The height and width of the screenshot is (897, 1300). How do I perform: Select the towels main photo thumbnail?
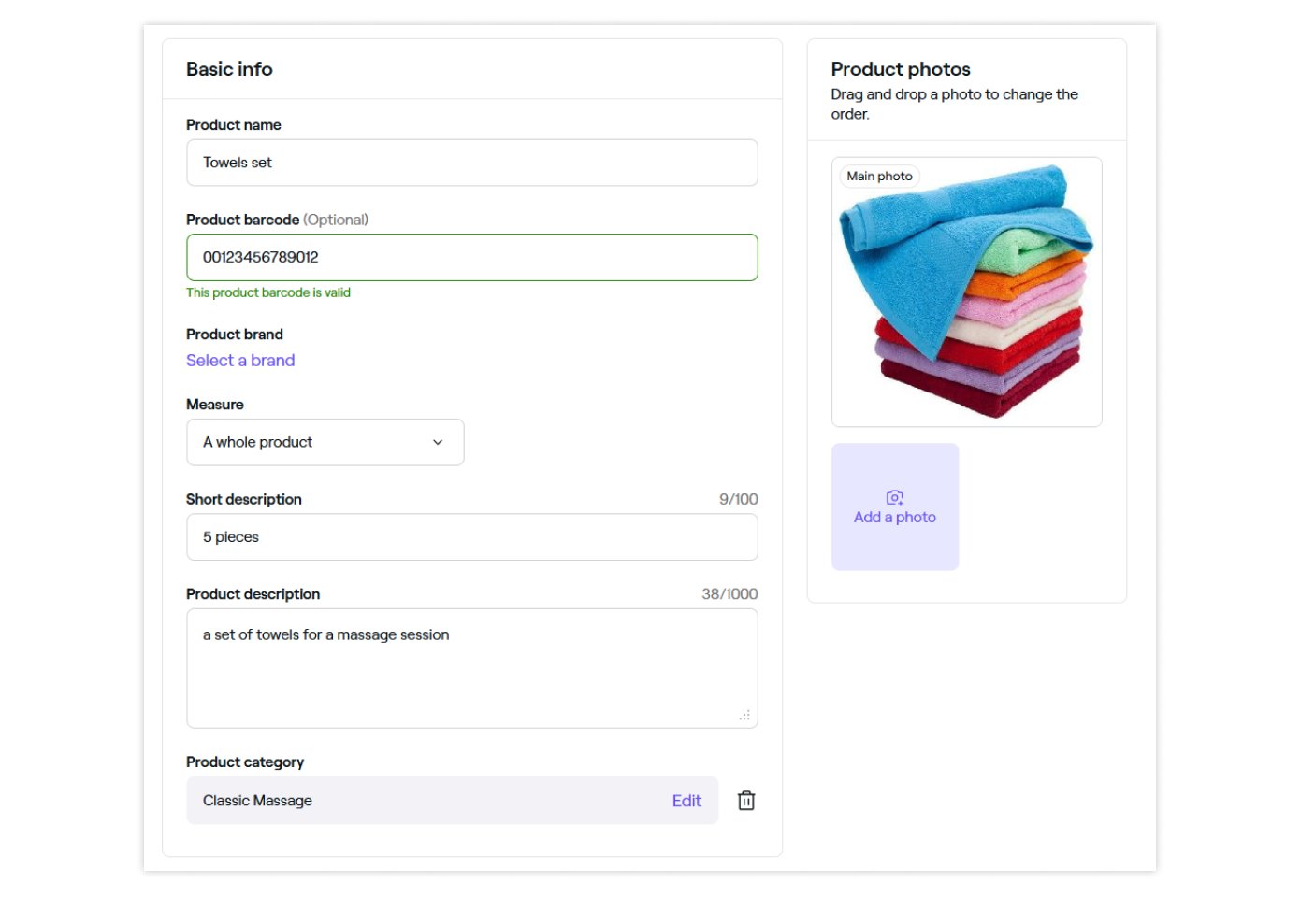[x=966, y=292]
